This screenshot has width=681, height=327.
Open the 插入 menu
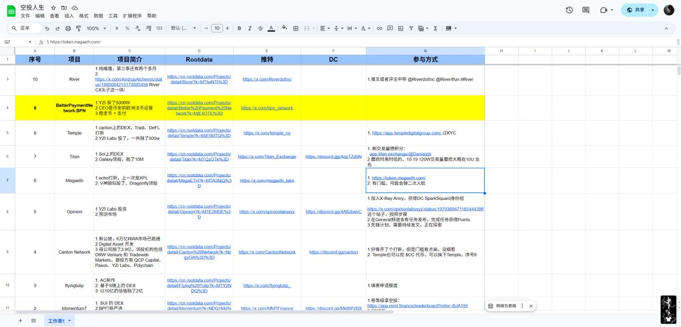(69, 16)
